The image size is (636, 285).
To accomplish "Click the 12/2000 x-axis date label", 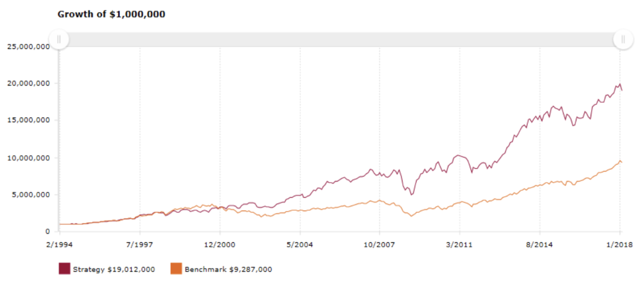I will (220, 245).
